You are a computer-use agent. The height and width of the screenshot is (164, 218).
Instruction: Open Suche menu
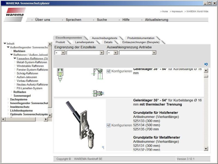[102, 20]
